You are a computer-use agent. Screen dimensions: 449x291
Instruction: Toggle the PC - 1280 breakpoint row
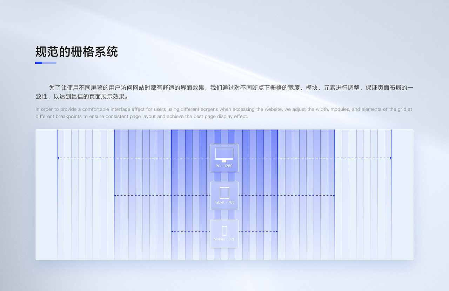[224, 158]
